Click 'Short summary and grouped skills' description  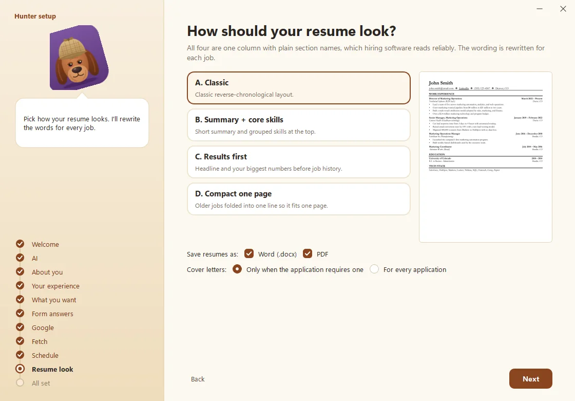click(x=255, y=132)
